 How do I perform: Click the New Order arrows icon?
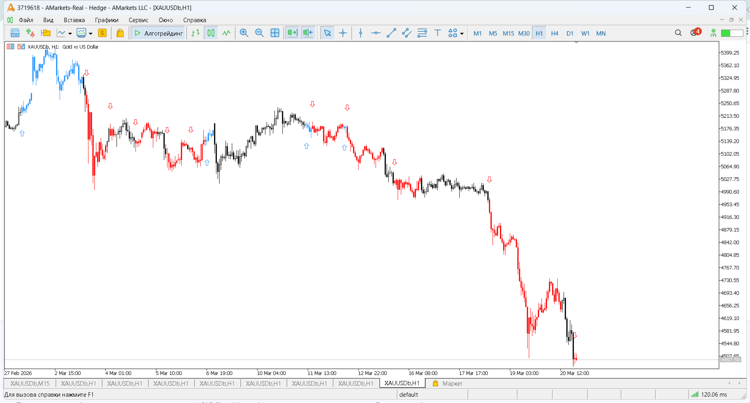tap(30, 33)
